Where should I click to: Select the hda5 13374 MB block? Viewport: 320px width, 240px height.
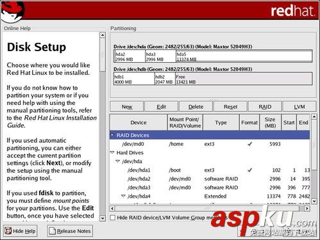pyautogui.click(x=244, y=56)
